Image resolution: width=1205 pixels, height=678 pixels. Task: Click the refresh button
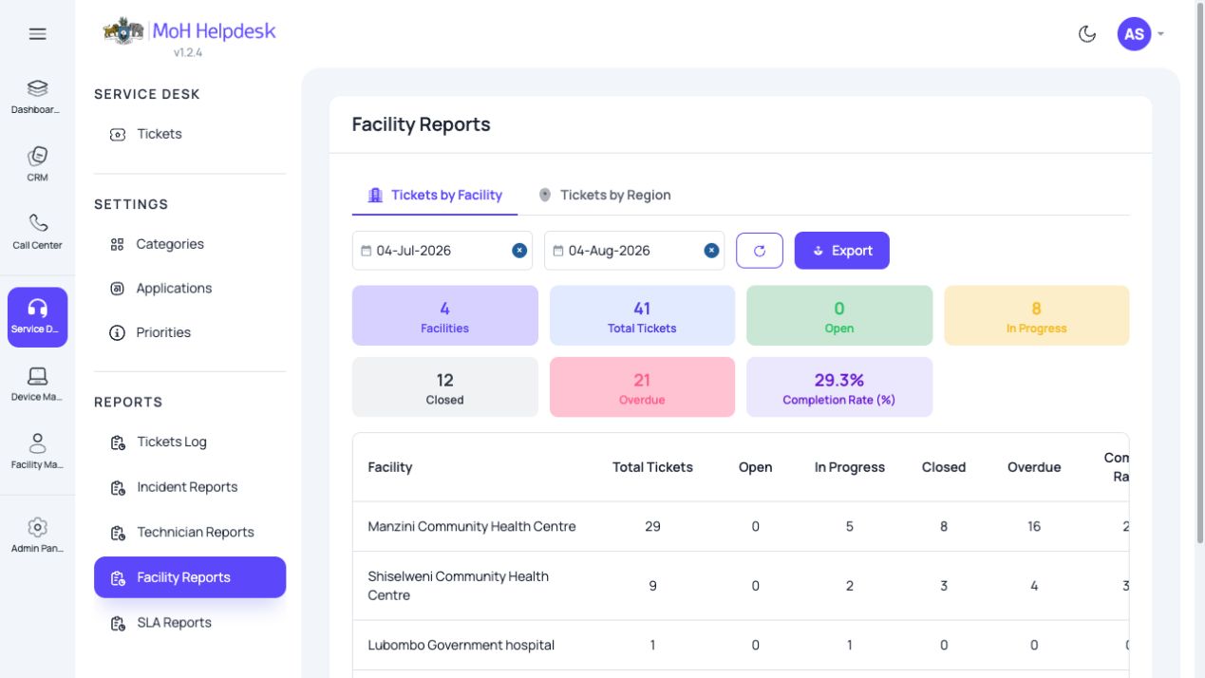click(x=760, y=251)
